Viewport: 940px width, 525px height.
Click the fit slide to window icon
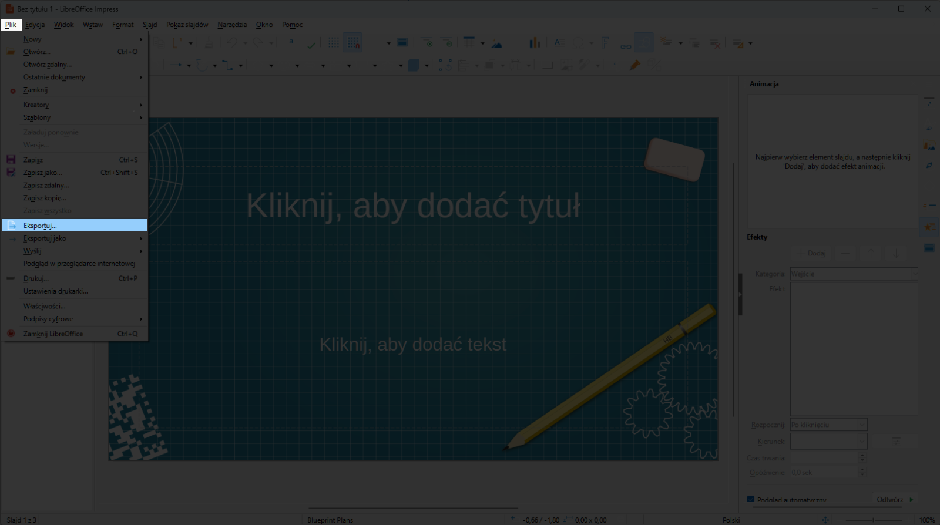point(825,520)
